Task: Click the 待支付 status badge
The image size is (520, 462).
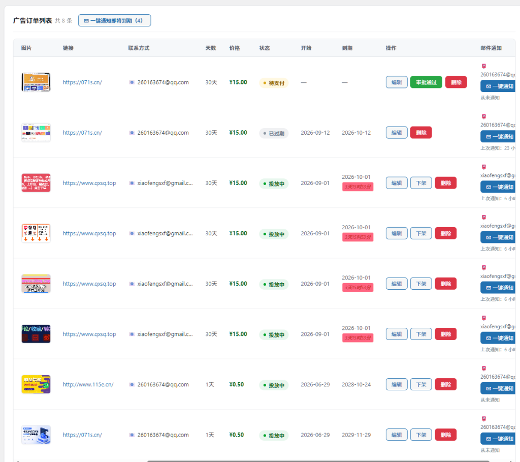Action: tap(274, 83)
